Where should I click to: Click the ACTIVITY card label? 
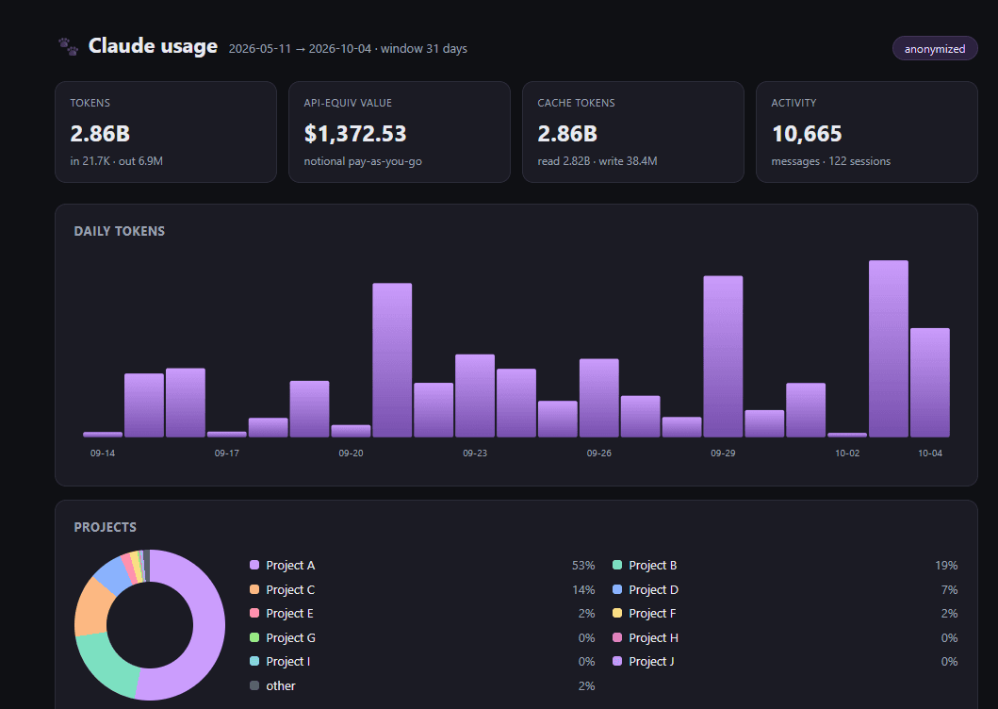click(793, 103)
